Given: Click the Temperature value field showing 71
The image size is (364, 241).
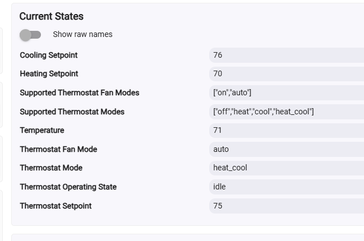Looking at the screenshot, I should click(286, 130).
